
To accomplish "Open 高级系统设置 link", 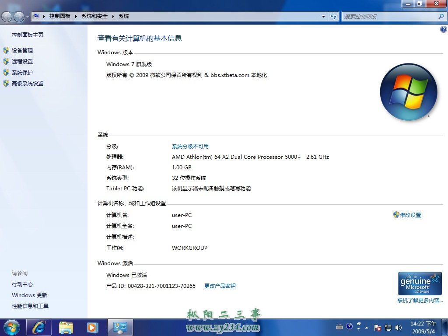I will pyautogui.click(x=28, y=83).
